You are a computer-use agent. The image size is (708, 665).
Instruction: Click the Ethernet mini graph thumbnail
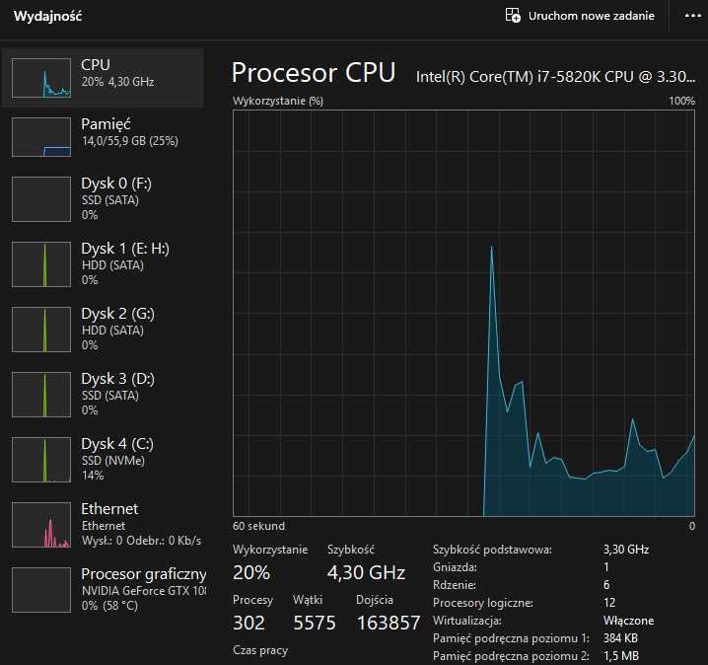click(x=41, y=527)
